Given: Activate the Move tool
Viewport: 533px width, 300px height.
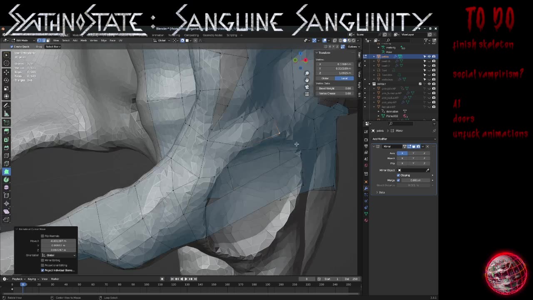Looking at the screenshot, I should [x=6, y=72].
